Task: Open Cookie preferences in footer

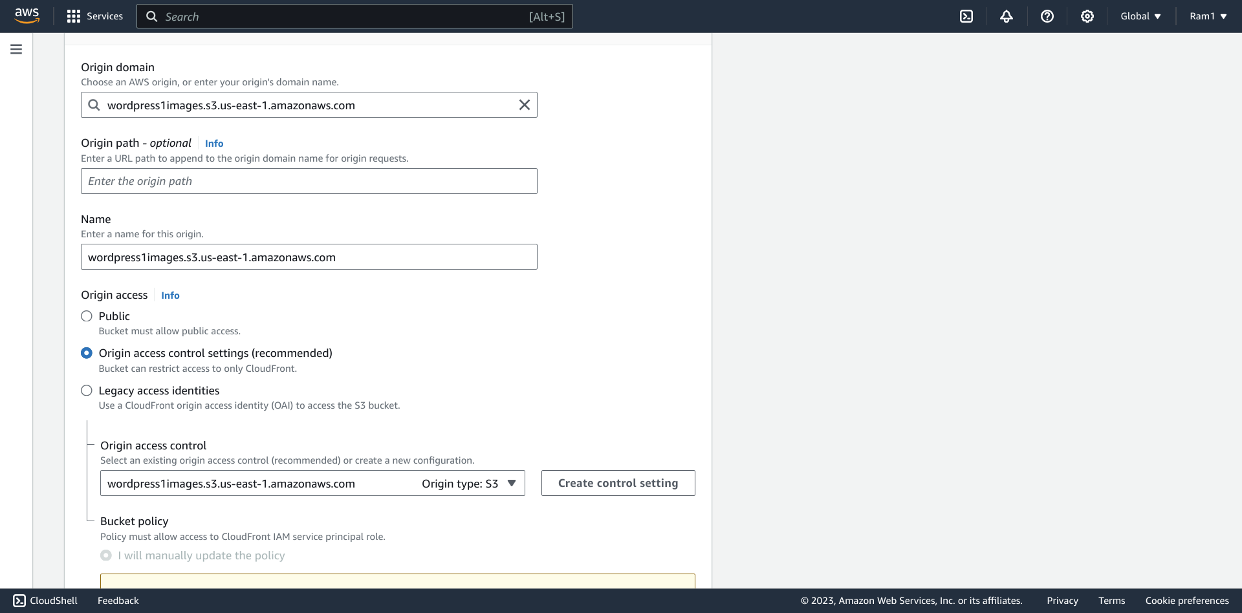Action: 1186,601
